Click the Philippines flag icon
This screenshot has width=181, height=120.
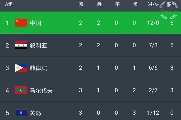[21, 68]
